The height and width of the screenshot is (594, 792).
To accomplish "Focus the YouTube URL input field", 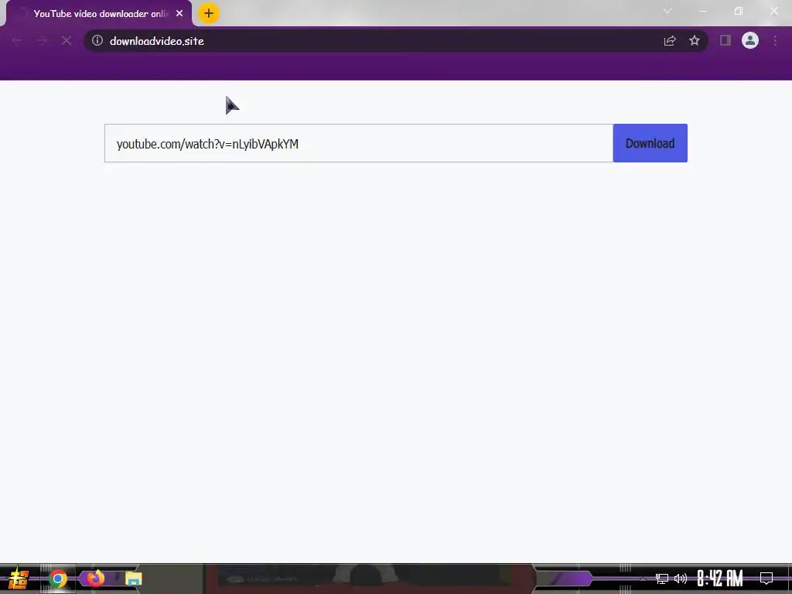I will pos(359,143).
